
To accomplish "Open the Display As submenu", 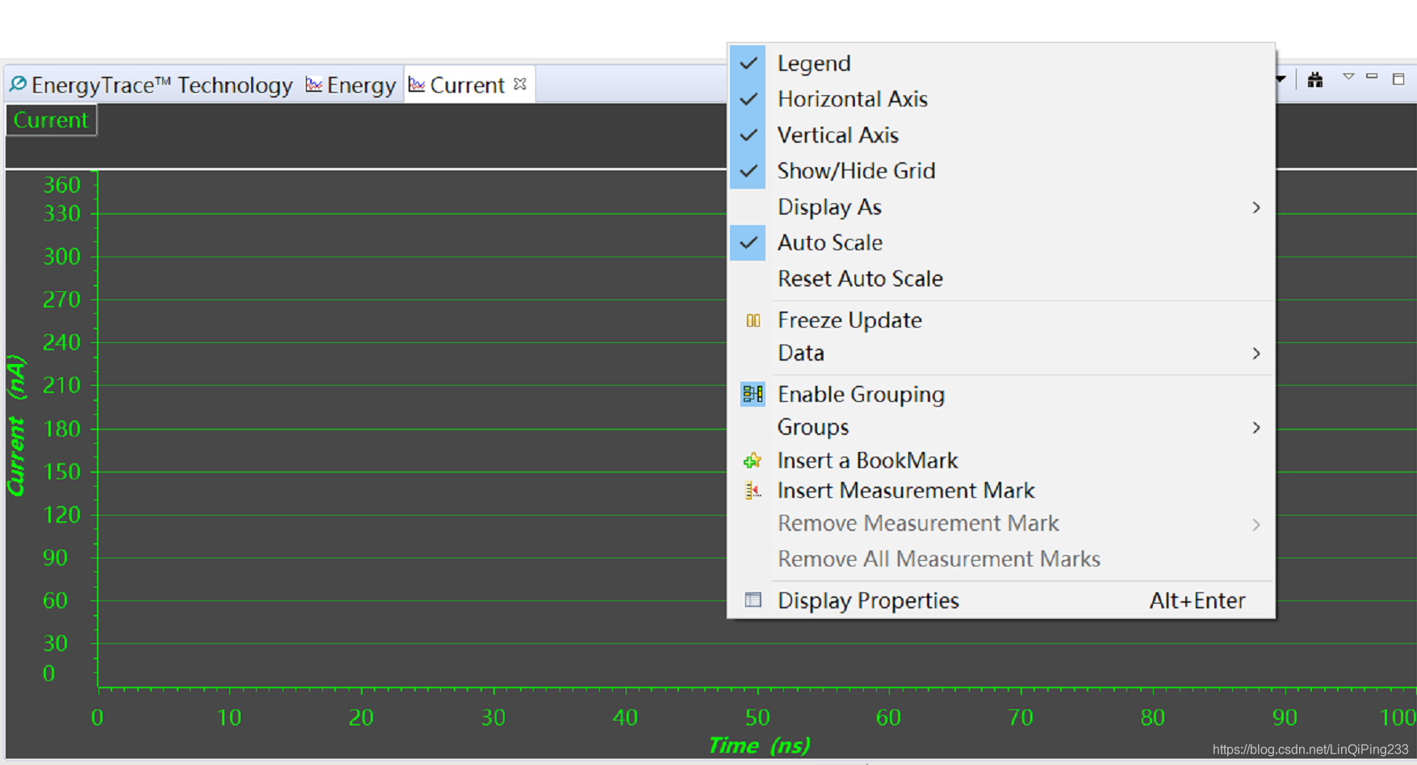I will point(1001,207).
